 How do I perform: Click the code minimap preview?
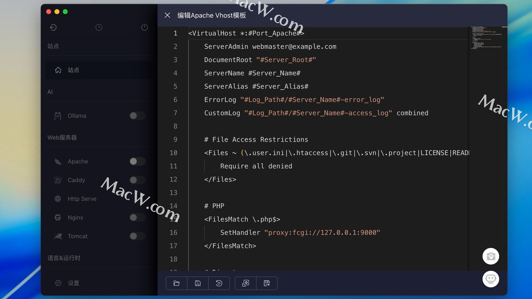point(487,38)
